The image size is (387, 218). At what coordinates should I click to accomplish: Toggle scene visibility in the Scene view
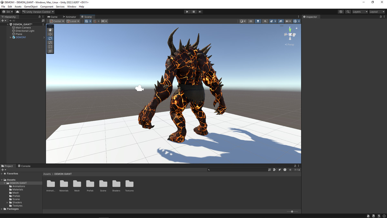coord(281,21)
